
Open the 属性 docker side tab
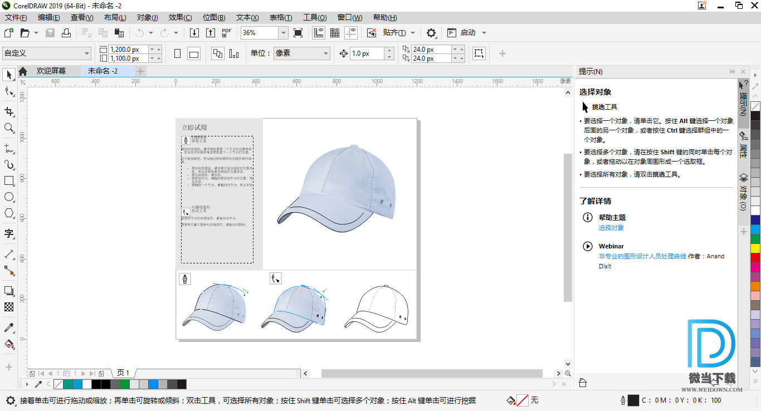743,145
